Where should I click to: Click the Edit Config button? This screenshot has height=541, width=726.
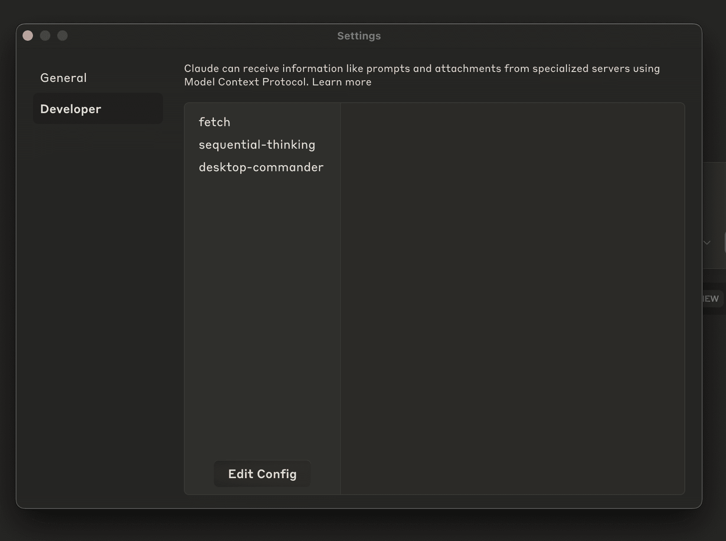point(262,474)
